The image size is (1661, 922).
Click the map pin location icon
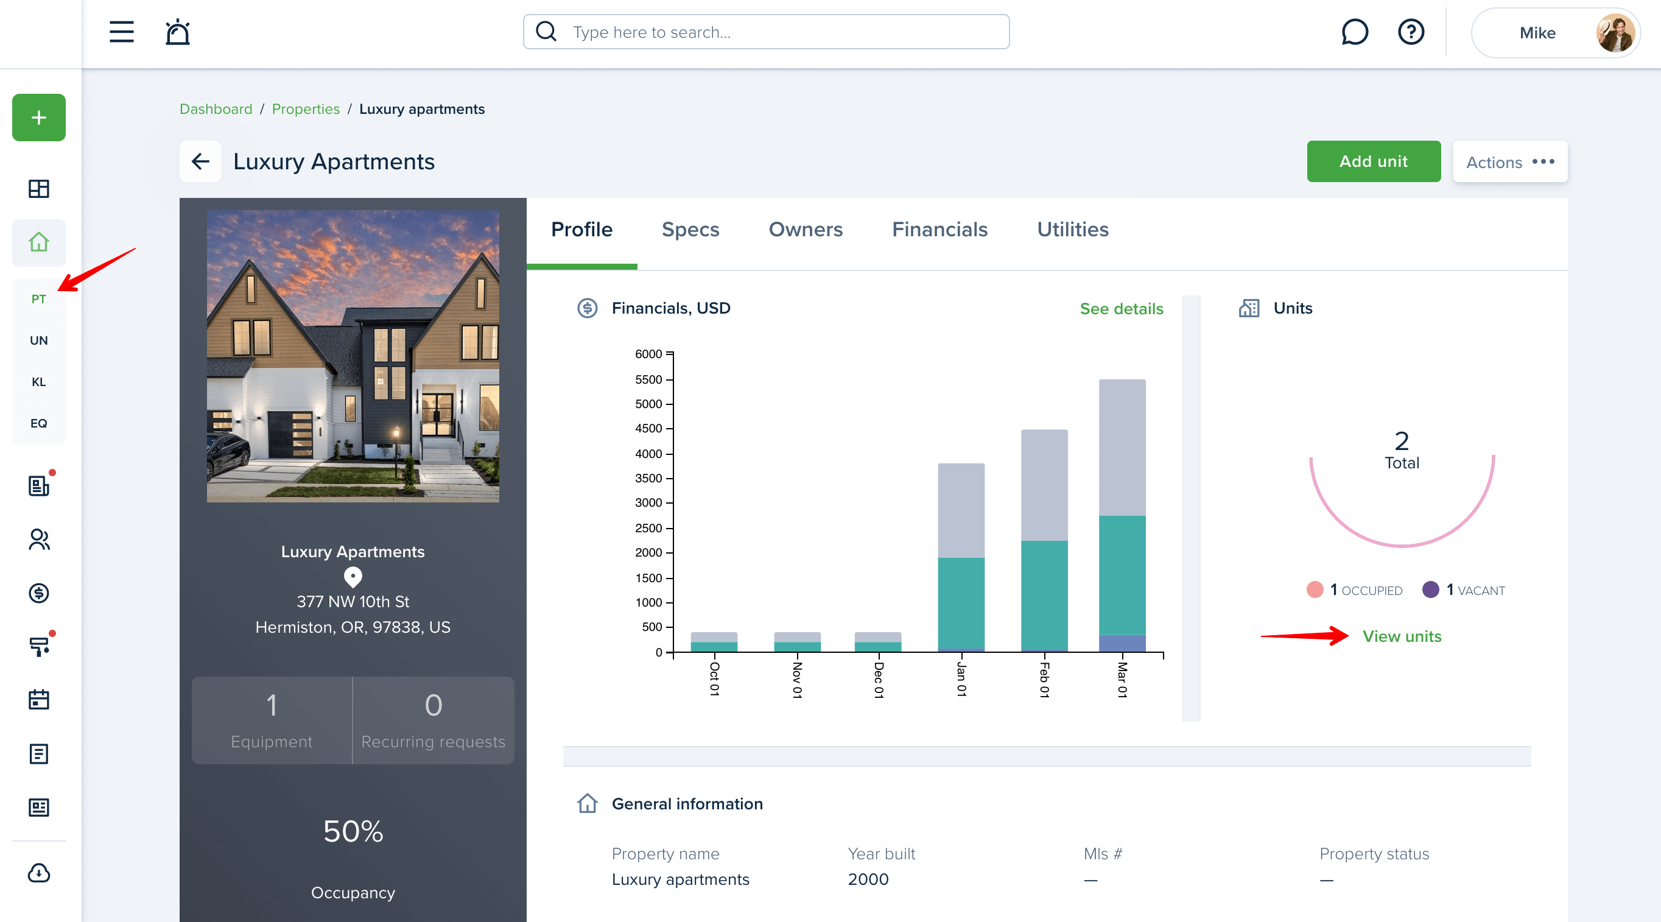(x=353, y=577)
